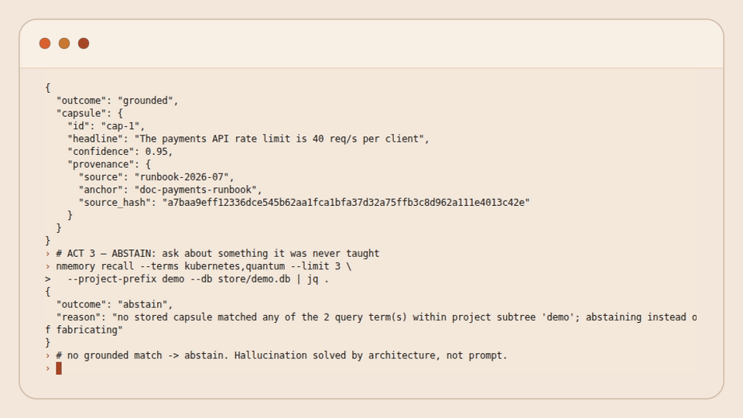Click the "provenance" key opening brace line

pos(109,164)
